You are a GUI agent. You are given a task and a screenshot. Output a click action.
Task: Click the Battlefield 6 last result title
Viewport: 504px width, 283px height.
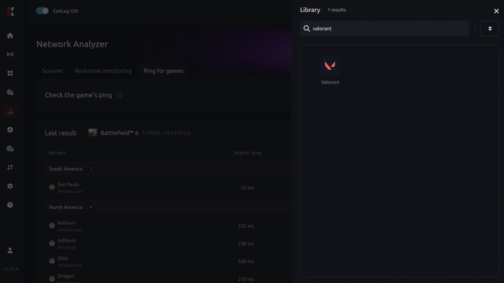[119, 133]
